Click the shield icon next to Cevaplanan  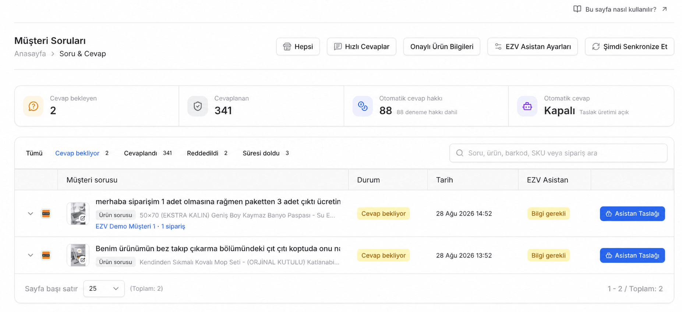[x=198, y=106]
